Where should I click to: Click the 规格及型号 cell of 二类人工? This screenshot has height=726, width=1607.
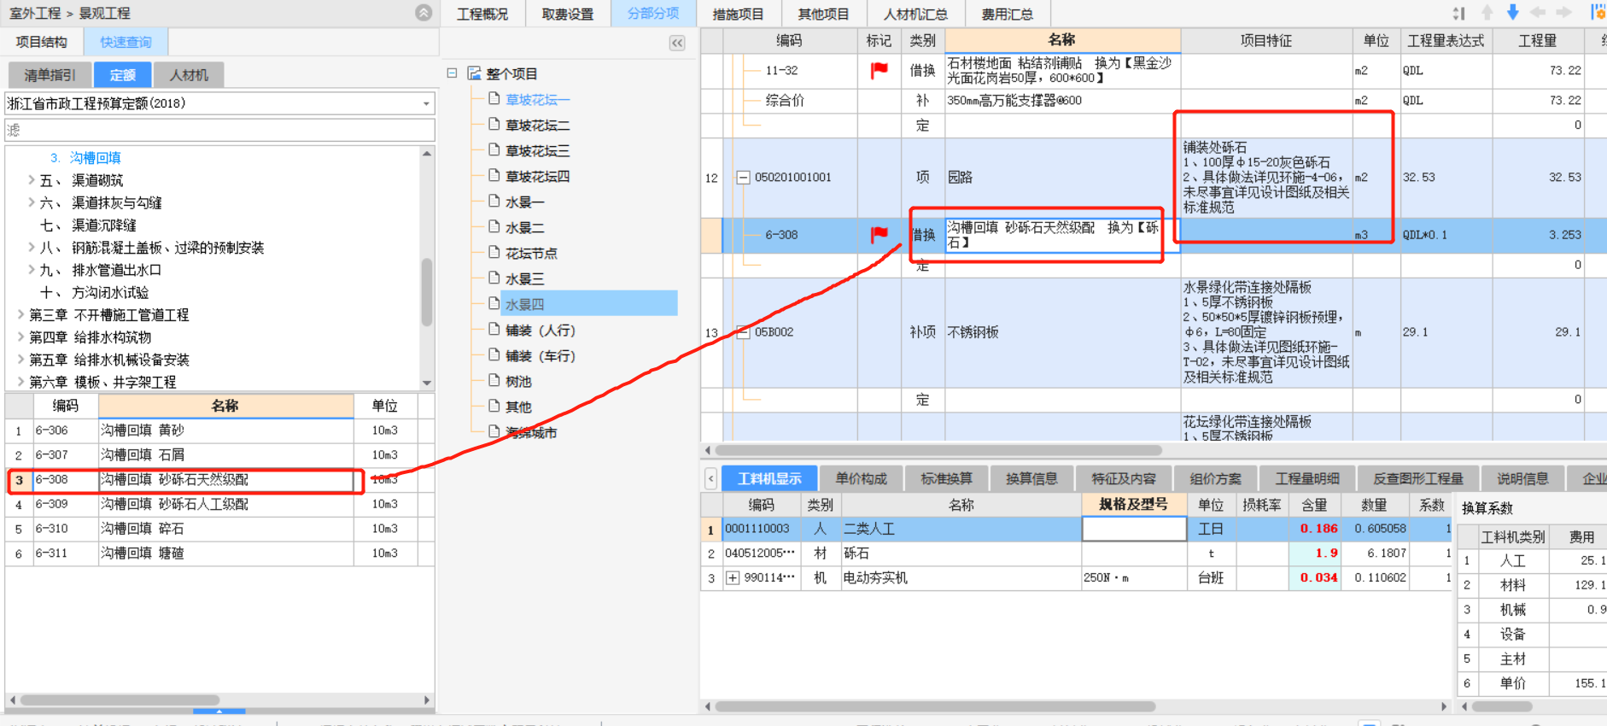point(1134,529)
